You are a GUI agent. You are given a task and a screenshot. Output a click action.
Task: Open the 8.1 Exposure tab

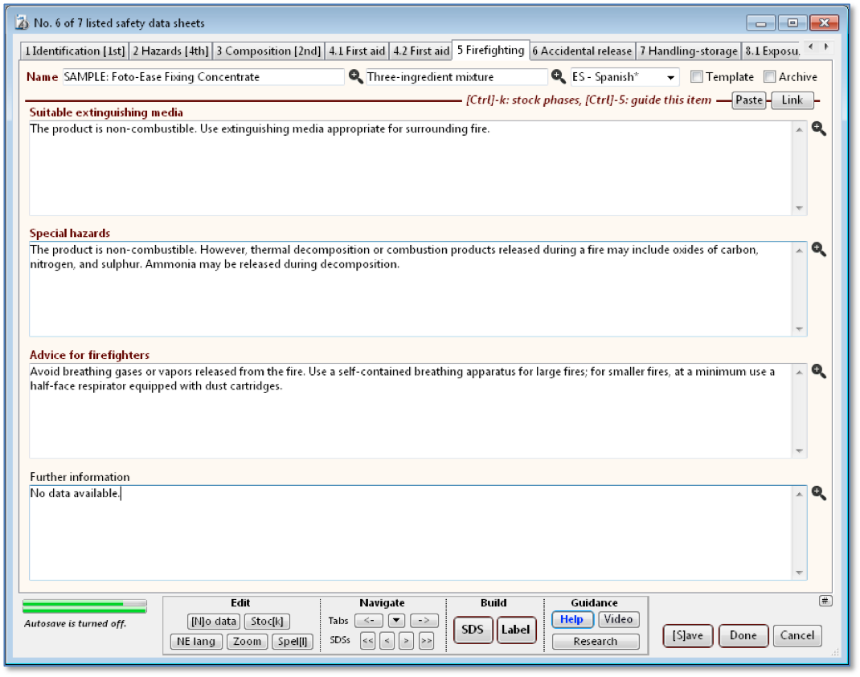772,51
